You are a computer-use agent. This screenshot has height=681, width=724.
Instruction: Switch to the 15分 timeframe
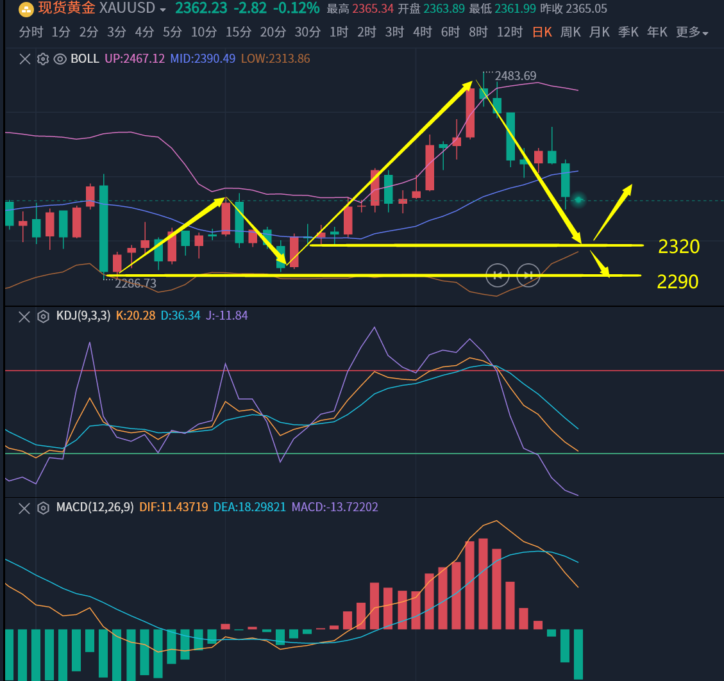coord(238,33)
